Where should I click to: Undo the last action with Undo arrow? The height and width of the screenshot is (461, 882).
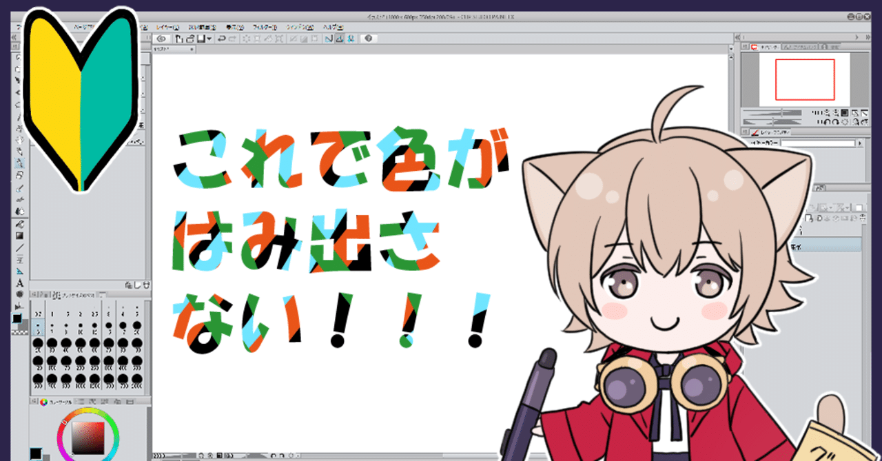(220, 39)
